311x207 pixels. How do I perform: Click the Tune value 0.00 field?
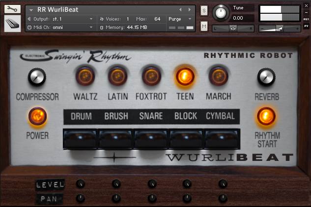point(241,18)
